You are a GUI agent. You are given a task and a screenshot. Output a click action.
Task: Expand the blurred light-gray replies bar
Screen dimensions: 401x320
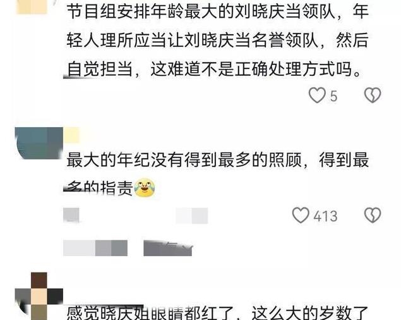point(95,248)
